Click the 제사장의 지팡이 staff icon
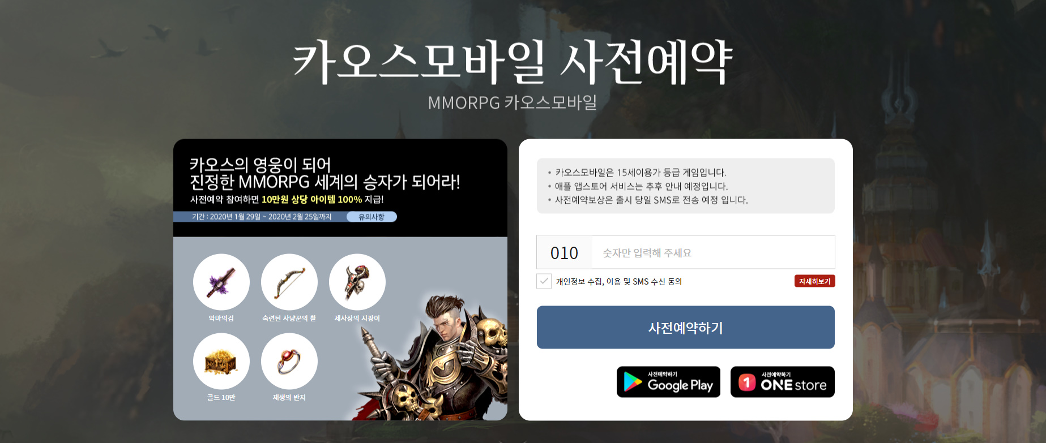The height and width of the screenshot is (443, 1046). (357, 282)
